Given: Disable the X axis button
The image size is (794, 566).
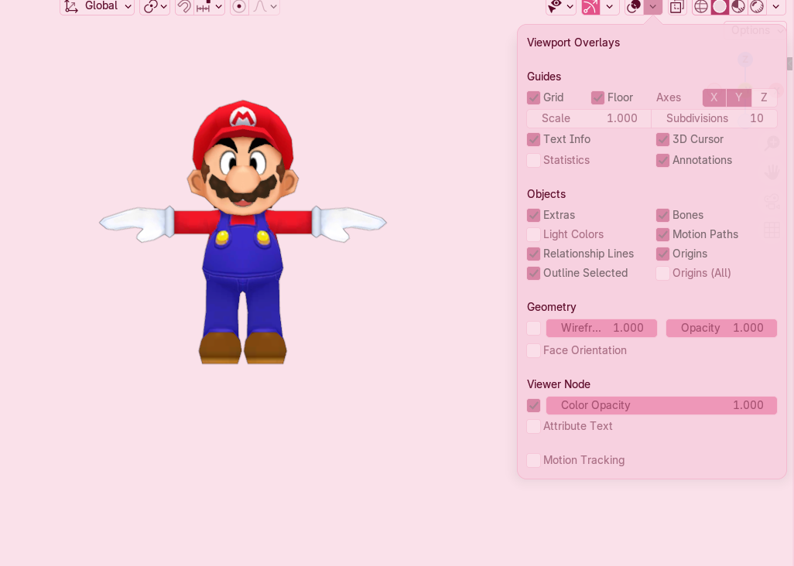Looking at the screenshot, I should pyautogui.click(x=714, y=97).
